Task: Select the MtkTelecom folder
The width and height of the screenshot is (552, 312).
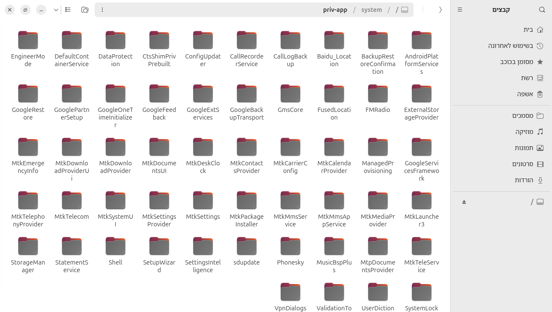Action: click(x=72, y=206)
